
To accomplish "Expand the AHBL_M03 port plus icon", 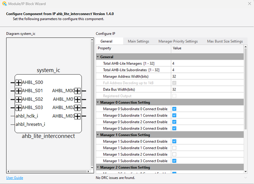I will [77, 116].
